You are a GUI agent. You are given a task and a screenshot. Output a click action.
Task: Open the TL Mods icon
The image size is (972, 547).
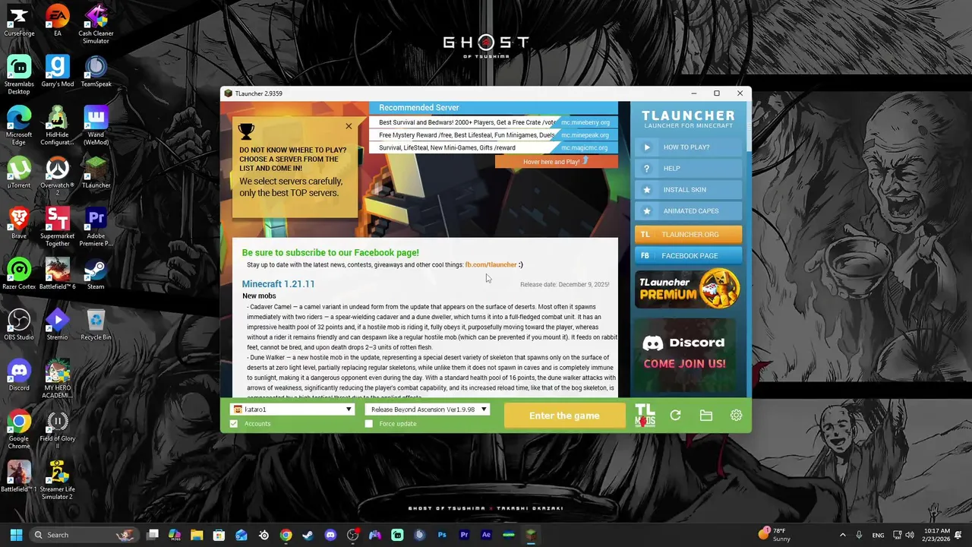645,416
